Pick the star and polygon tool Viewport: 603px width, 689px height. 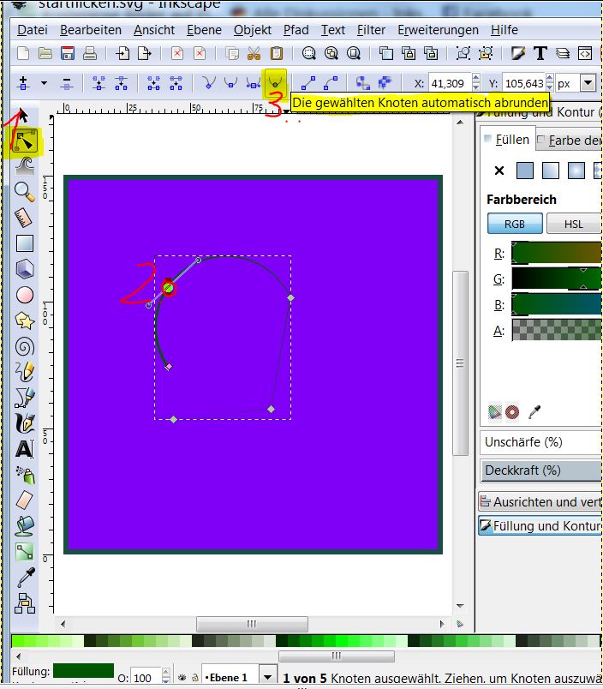click(x=24, y=321)
